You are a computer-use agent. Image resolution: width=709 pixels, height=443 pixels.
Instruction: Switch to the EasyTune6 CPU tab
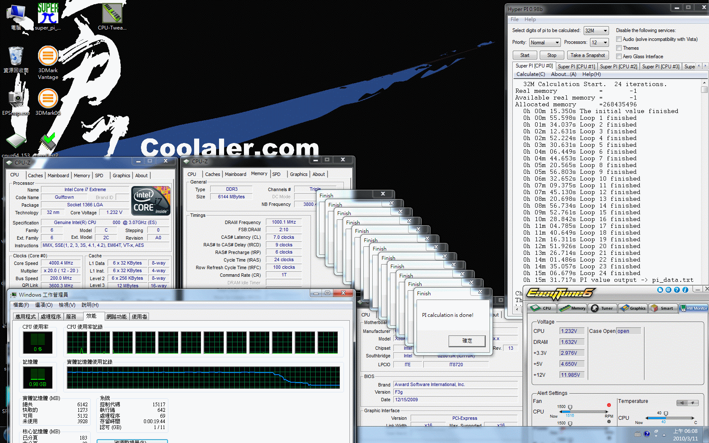pos(542,308)
